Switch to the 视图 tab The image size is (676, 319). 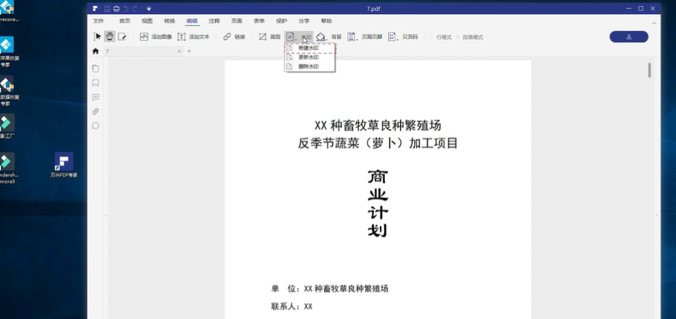click(x=147, y=21)
